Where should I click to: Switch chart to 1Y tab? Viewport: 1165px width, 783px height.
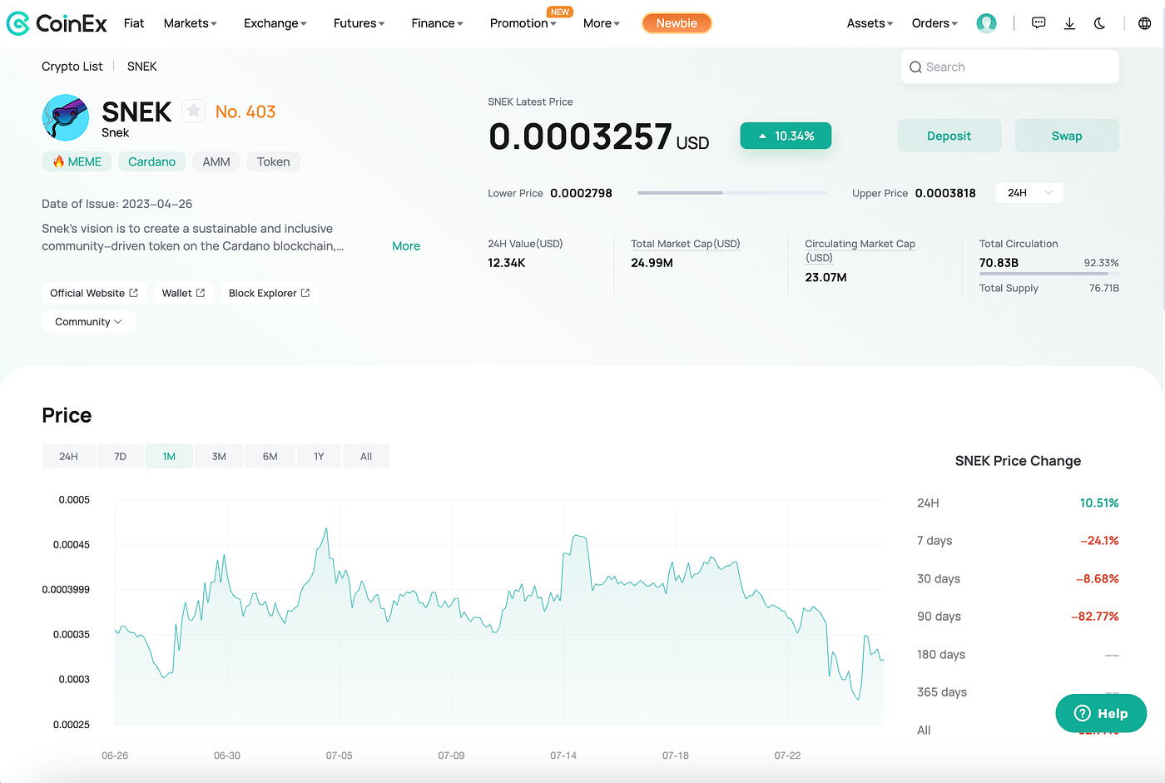pyautogui.click(x=319, y=456)
